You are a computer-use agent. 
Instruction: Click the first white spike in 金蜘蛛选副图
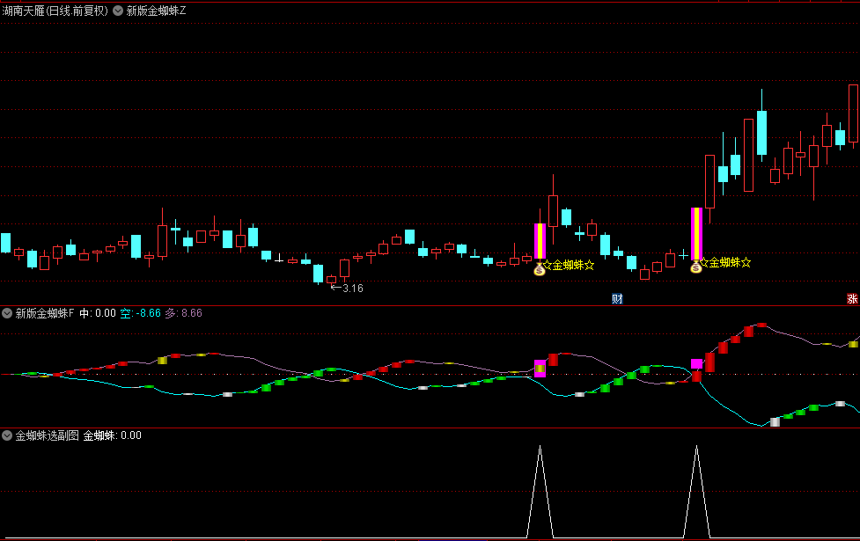[x=540, y=492]
